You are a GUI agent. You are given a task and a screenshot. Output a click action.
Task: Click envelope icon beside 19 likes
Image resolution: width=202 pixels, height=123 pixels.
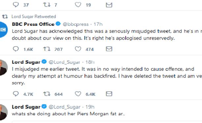coord(109,5)
